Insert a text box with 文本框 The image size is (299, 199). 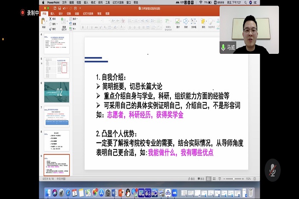tap(193, 23)
